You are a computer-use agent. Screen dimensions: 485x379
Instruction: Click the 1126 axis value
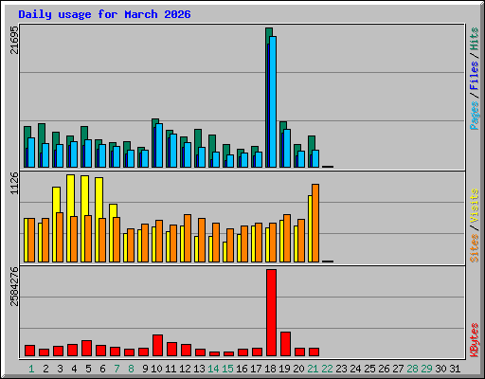(x=14, y=184)
